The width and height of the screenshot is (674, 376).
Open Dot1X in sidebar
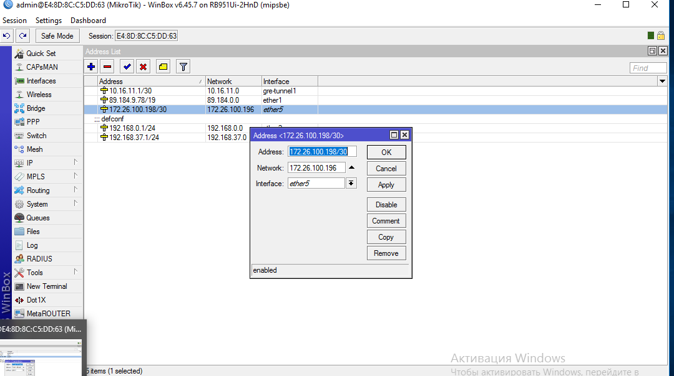[36, 300]
